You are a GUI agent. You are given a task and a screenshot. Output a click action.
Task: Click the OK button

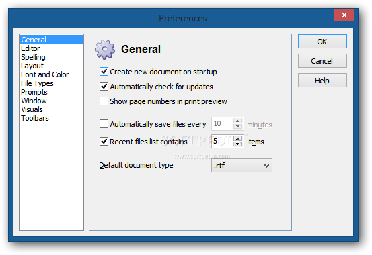coord(322,42)
